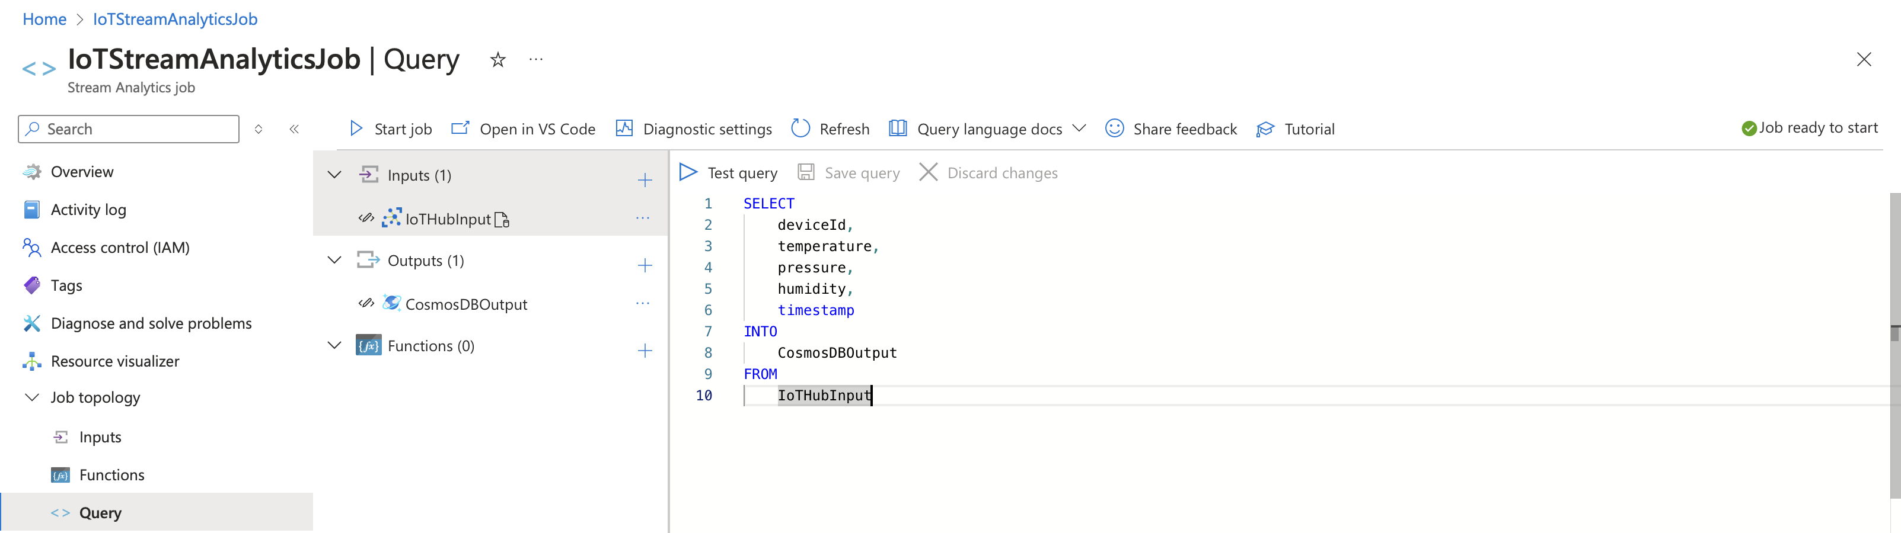
Task: Open Diagnostic settings
Action: 694,129
